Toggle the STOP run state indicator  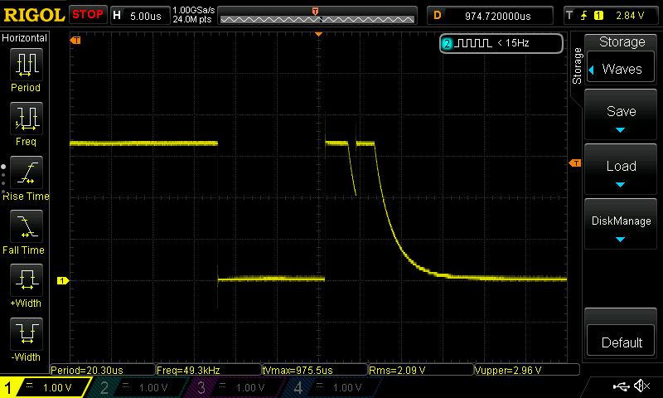[x=88, y=15]
